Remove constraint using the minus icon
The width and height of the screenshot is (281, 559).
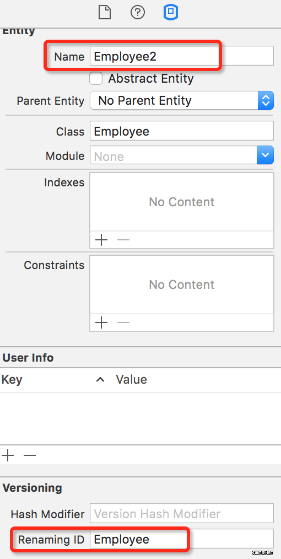(123, 322)
